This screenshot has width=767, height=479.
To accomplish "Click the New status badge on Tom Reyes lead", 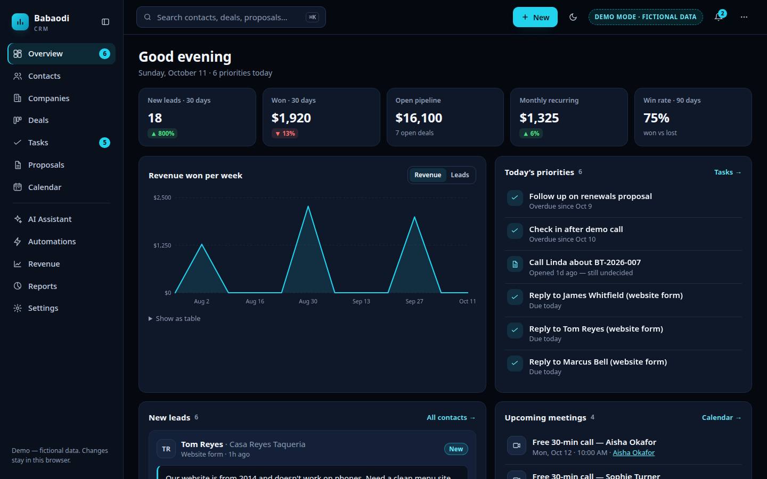I will (456, 449).
